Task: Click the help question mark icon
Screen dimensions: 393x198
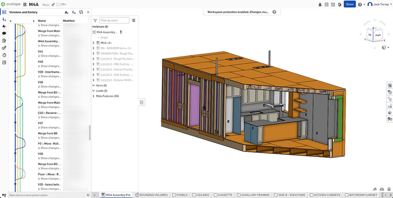Action: coord(360,4)
